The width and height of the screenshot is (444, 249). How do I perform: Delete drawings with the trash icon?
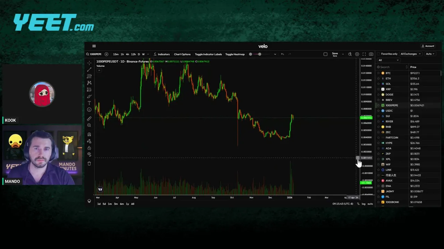(x=89, y=164)
